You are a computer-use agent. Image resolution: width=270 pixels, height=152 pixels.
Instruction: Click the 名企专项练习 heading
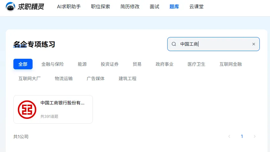(x=34, y=44)
